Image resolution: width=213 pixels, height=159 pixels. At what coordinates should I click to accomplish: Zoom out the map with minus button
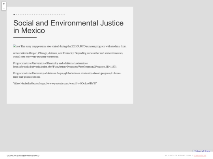[4, 8]
